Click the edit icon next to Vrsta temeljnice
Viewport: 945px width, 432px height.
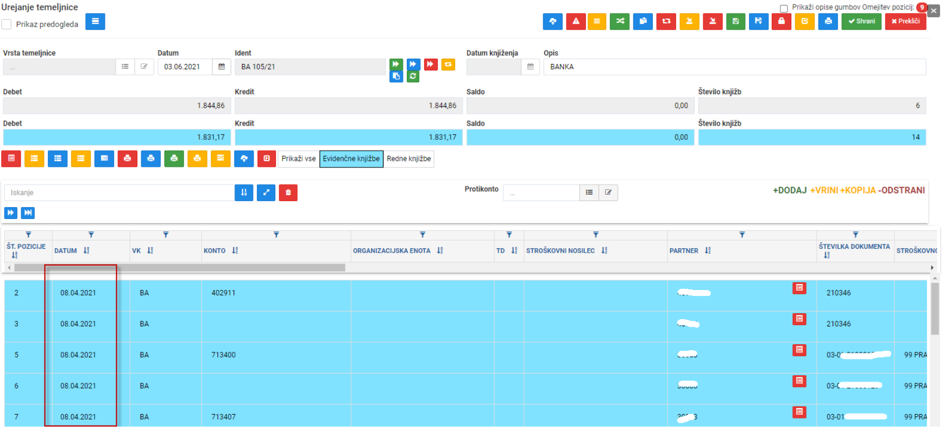144,67
